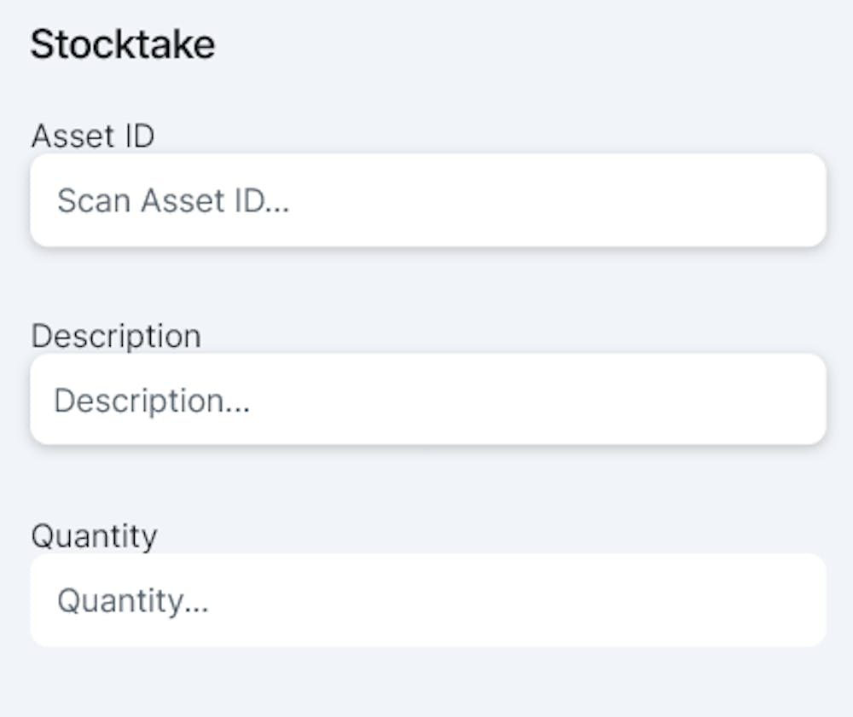Image resolution: width=853 pixels, height=717 pixels.
Task: Click the Quantity placeholder text
Action: [x=132, y=600]
